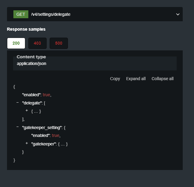This screenshot has width=194, height=187.
Task: Click the application/json content type field
Action: pyautogui.click(x=32, y=63)
